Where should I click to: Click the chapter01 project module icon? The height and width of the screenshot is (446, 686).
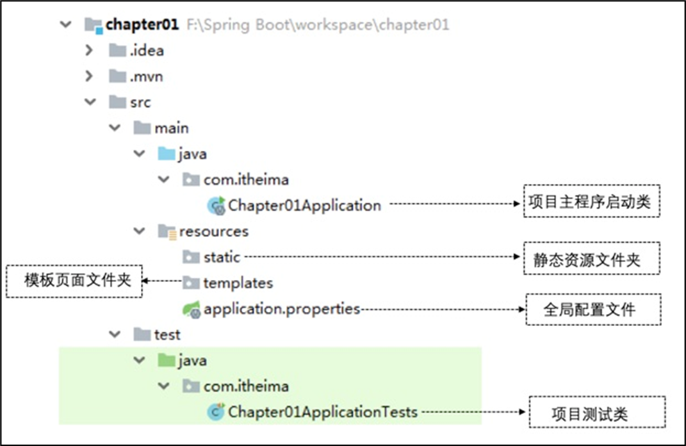tap(93, 26)
